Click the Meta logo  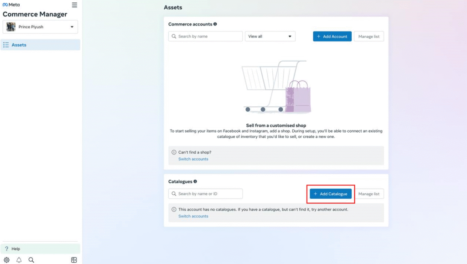click(11, 5)
